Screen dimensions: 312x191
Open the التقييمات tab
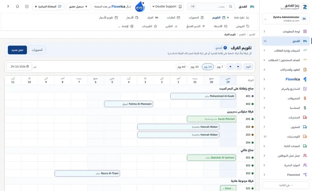coord(149,26)
